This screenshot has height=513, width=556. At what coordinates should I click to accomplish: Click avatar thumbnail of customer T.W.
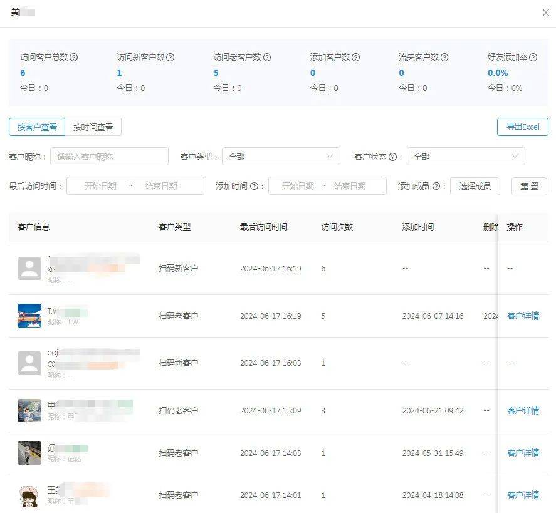coord(29,316)
